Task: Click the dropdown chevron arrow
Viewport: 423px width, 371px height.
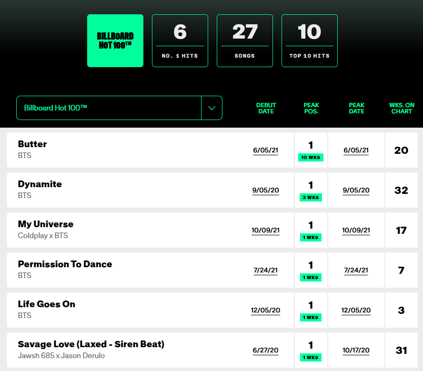Action: pyautogui.click(x=212, y=108)
